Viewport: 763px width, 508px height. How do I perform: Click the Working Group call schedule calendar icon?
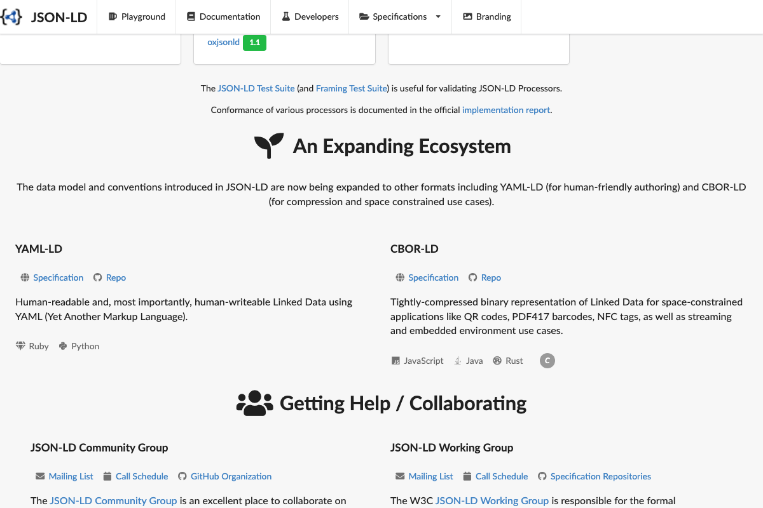click(467, 476)
